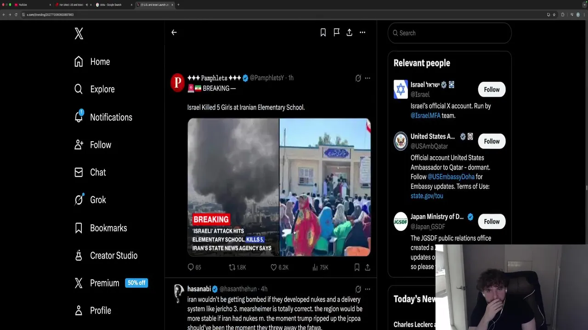
Task: Click US Ambassador seal avatar
Action: pos(401,141)
